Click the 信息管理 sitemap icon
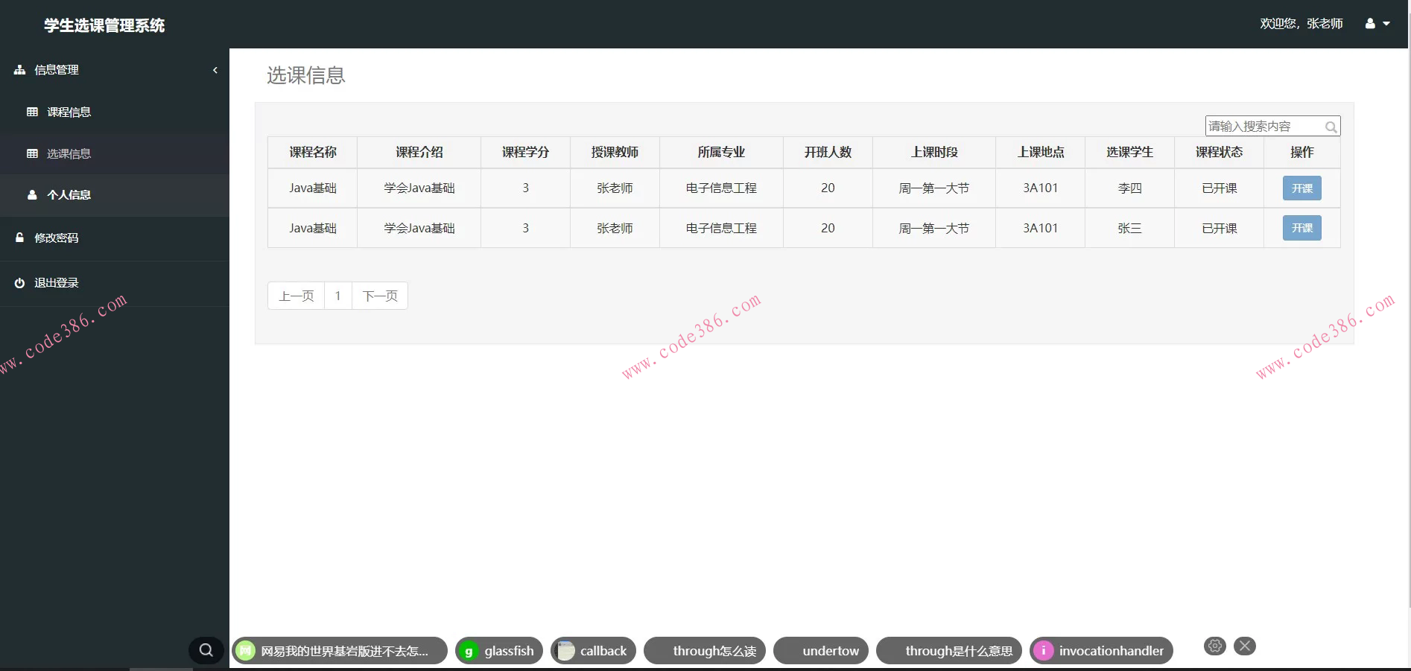This screenshot has width=1411, height=671. click(x=18, y=69)
